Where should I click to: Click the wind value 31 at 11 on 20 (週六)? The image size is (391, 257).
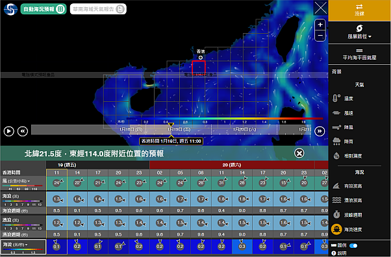[221, 183]
